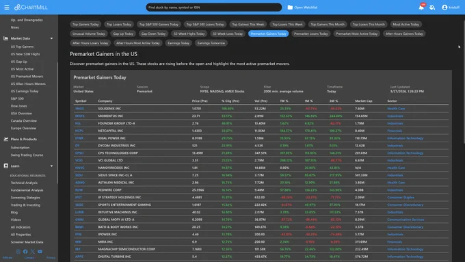
Task: Select the Earnings Tomorrow chip
Action: [211, 43]
